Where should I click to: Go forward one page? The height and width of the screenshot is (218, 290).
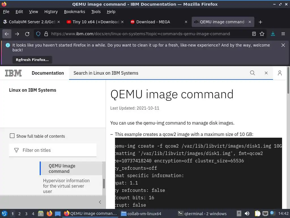coord(17,34)
